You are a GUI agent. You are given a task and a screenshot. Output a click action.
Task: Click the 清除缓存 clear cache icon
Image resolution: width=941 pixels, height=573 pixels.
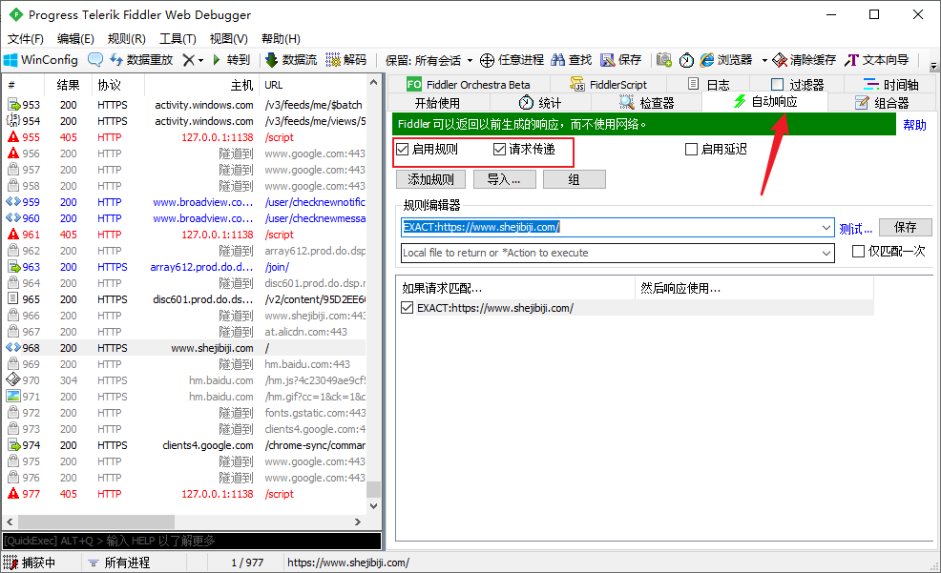click(780, 59)
